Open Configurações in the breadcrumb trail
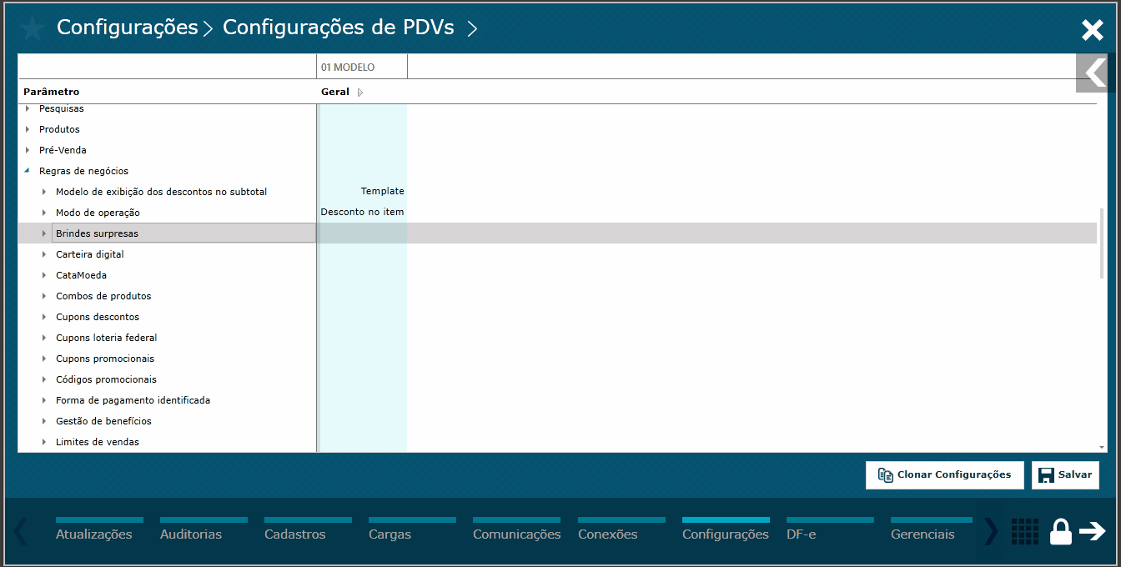This screenshot has width=1121, height=567. click(127, 28)
